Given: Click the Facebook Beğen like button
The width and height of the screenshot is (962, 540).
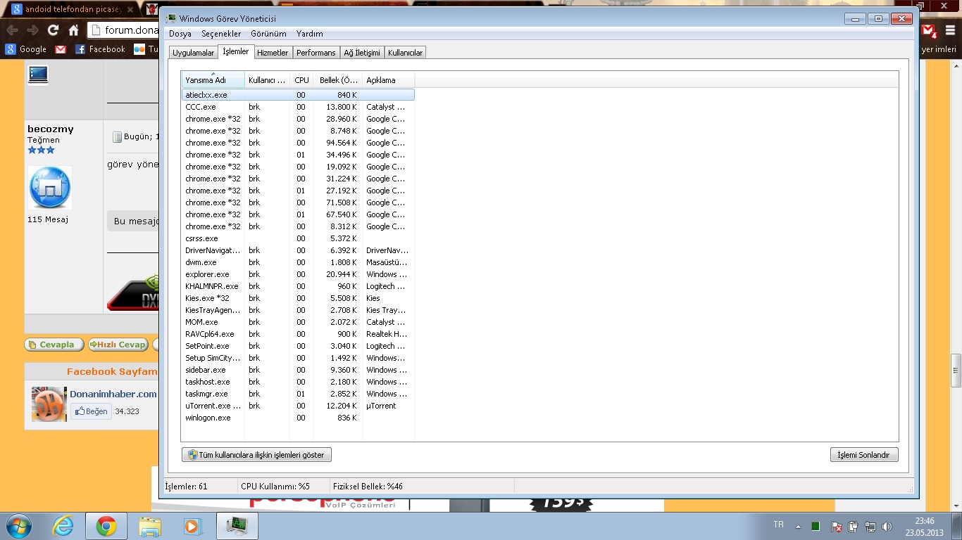Looking at the screenshot, I should (x=91, y=411).
